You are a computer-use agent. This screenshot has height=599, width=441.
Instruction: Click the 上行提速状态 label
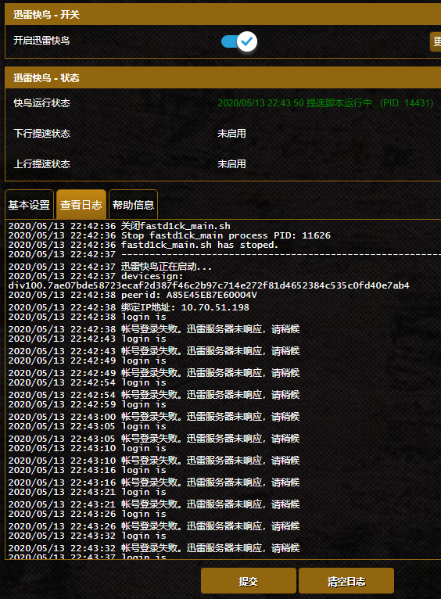(x=41, y=164)
